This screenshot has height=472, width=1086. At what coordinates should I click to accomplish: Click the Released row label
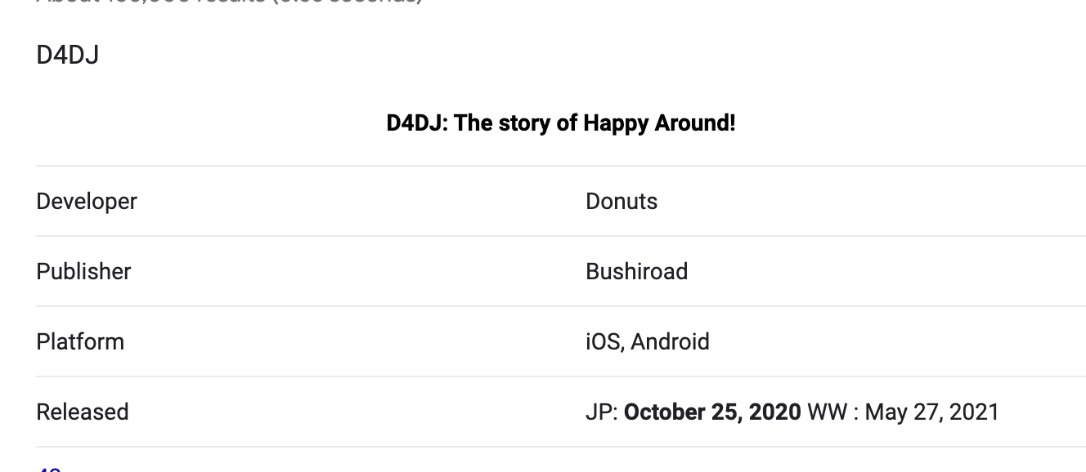point(83,412)
